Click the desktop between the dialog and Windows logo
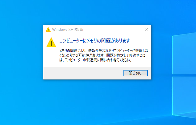This screenshot has width=196, height=125. (162, 52)
